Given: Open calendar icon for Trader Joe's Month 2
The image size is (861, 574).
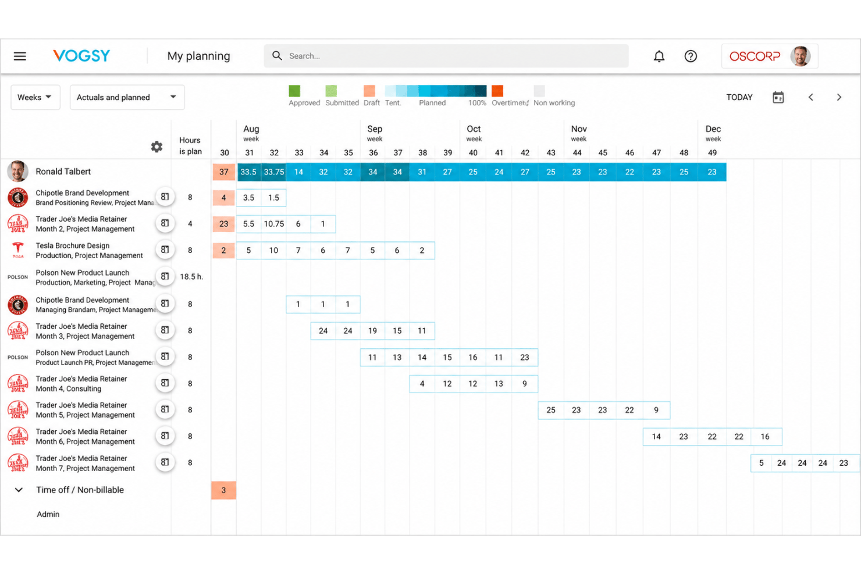Looking at the screenshot, I should [x=165, y=223].
